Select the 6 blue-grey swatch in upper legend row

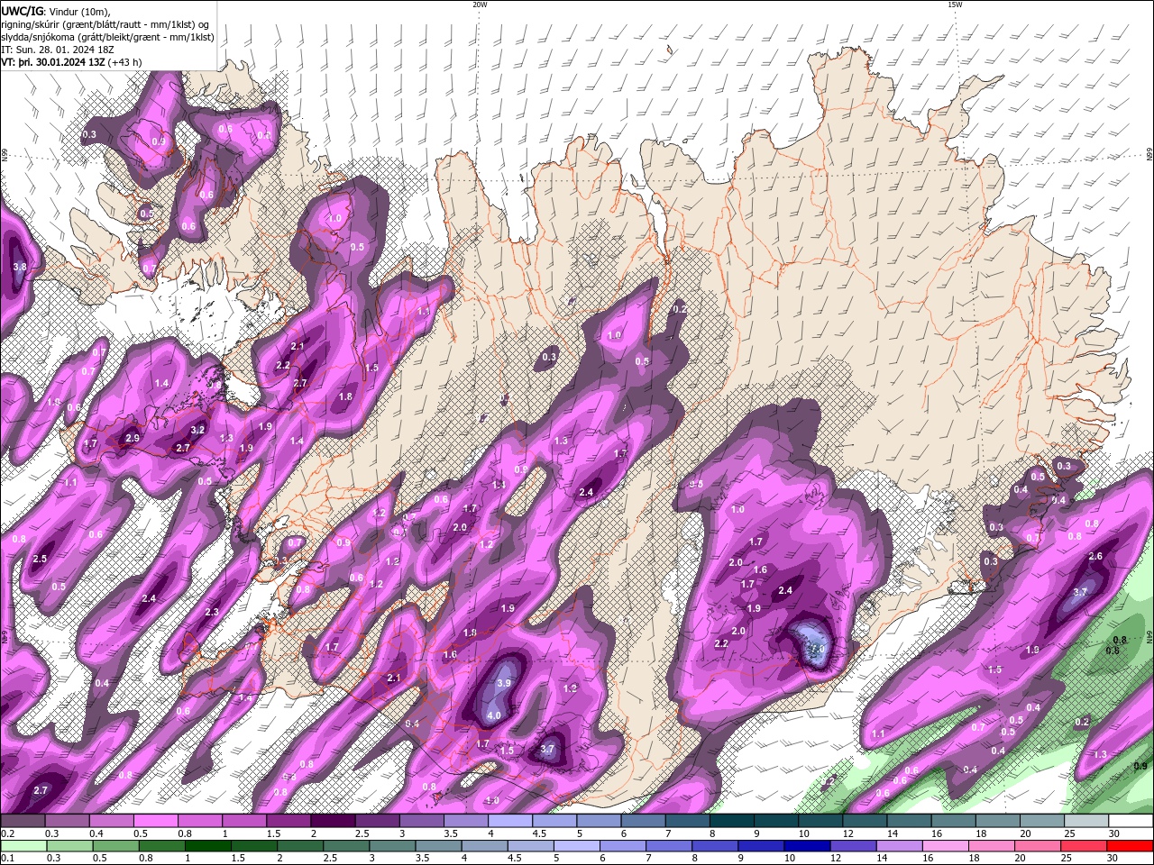point(643,821)
